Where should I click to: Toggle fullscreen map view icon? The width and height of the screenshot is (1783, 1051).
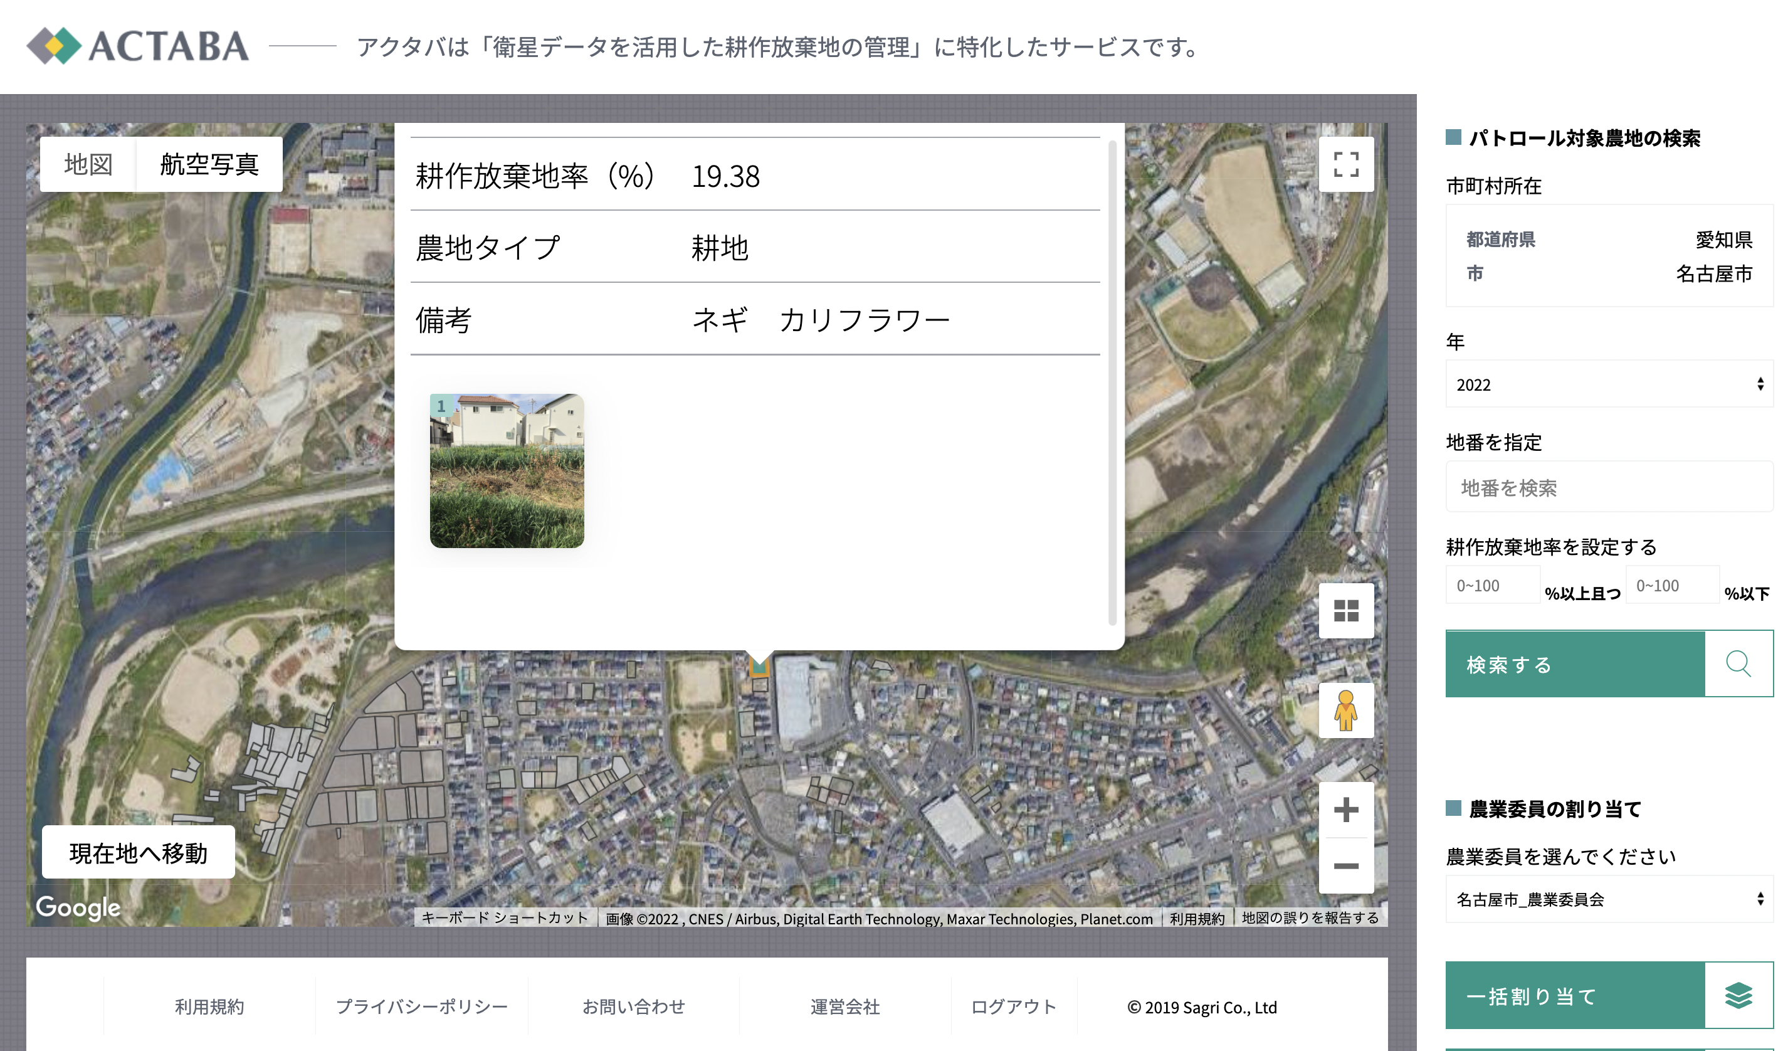[1345, 164]
